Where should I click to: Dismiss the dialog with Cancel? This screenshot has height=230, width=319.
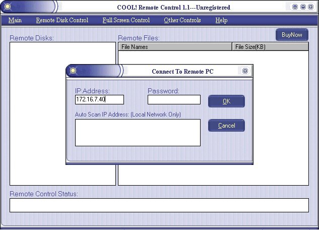coord(226,126)
